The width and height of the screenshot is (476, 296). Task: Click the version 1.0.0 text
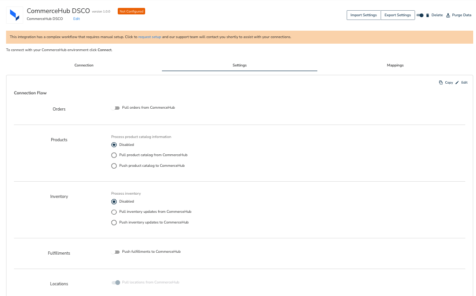(x=101, y=12)
